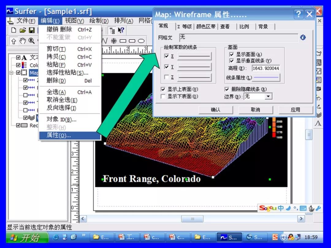The height and width of the screenshot is (248, 331).
Task: Choose 属性 from the Edit menu
Action: (59, 135)
